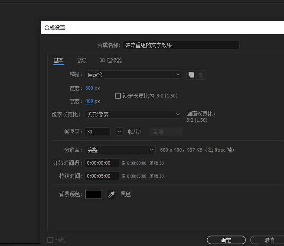Image resolution: width=284 pixels, height=246 pixels.
Task: Click the 持续时间 field 0:00:05:00
Action: tap(102, 176)
